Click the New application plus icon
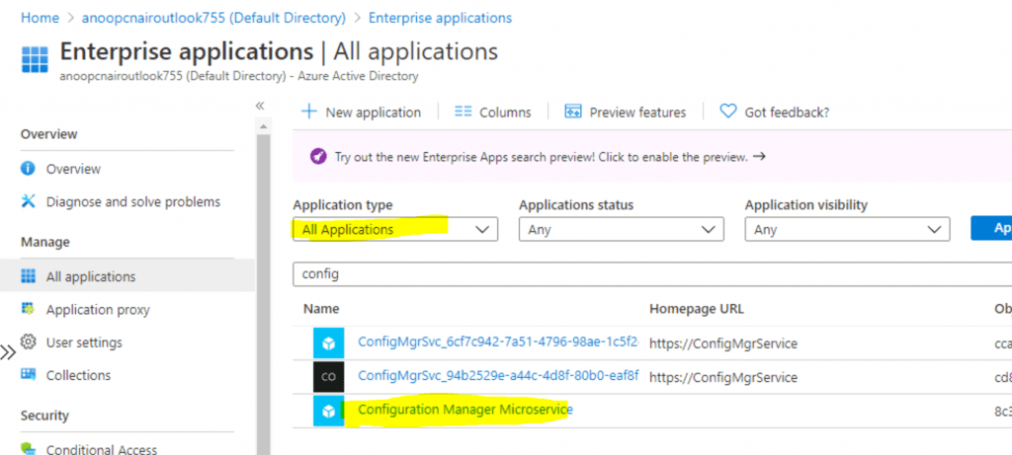The image size is (1012, 455). (x=309, y=112)
